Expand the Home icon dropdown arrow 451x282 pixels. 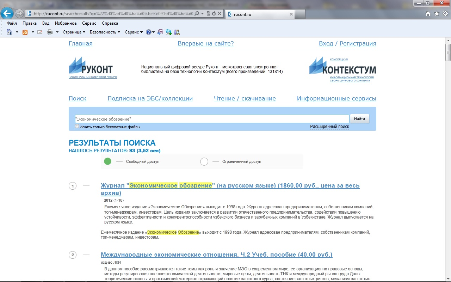coord(17,32)
